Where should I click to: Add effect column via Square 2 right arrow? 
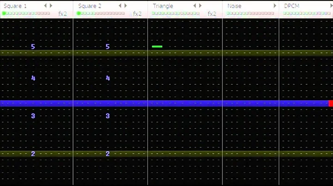(x=126, y=6)
